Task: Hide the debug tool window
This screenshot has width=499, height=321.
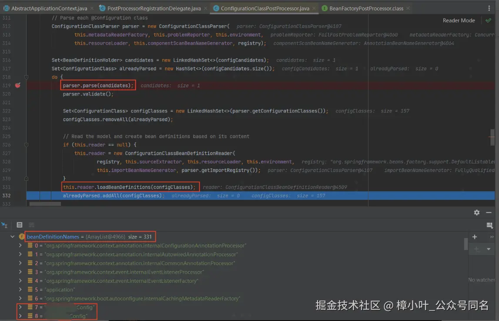Action: coord(489,212)
